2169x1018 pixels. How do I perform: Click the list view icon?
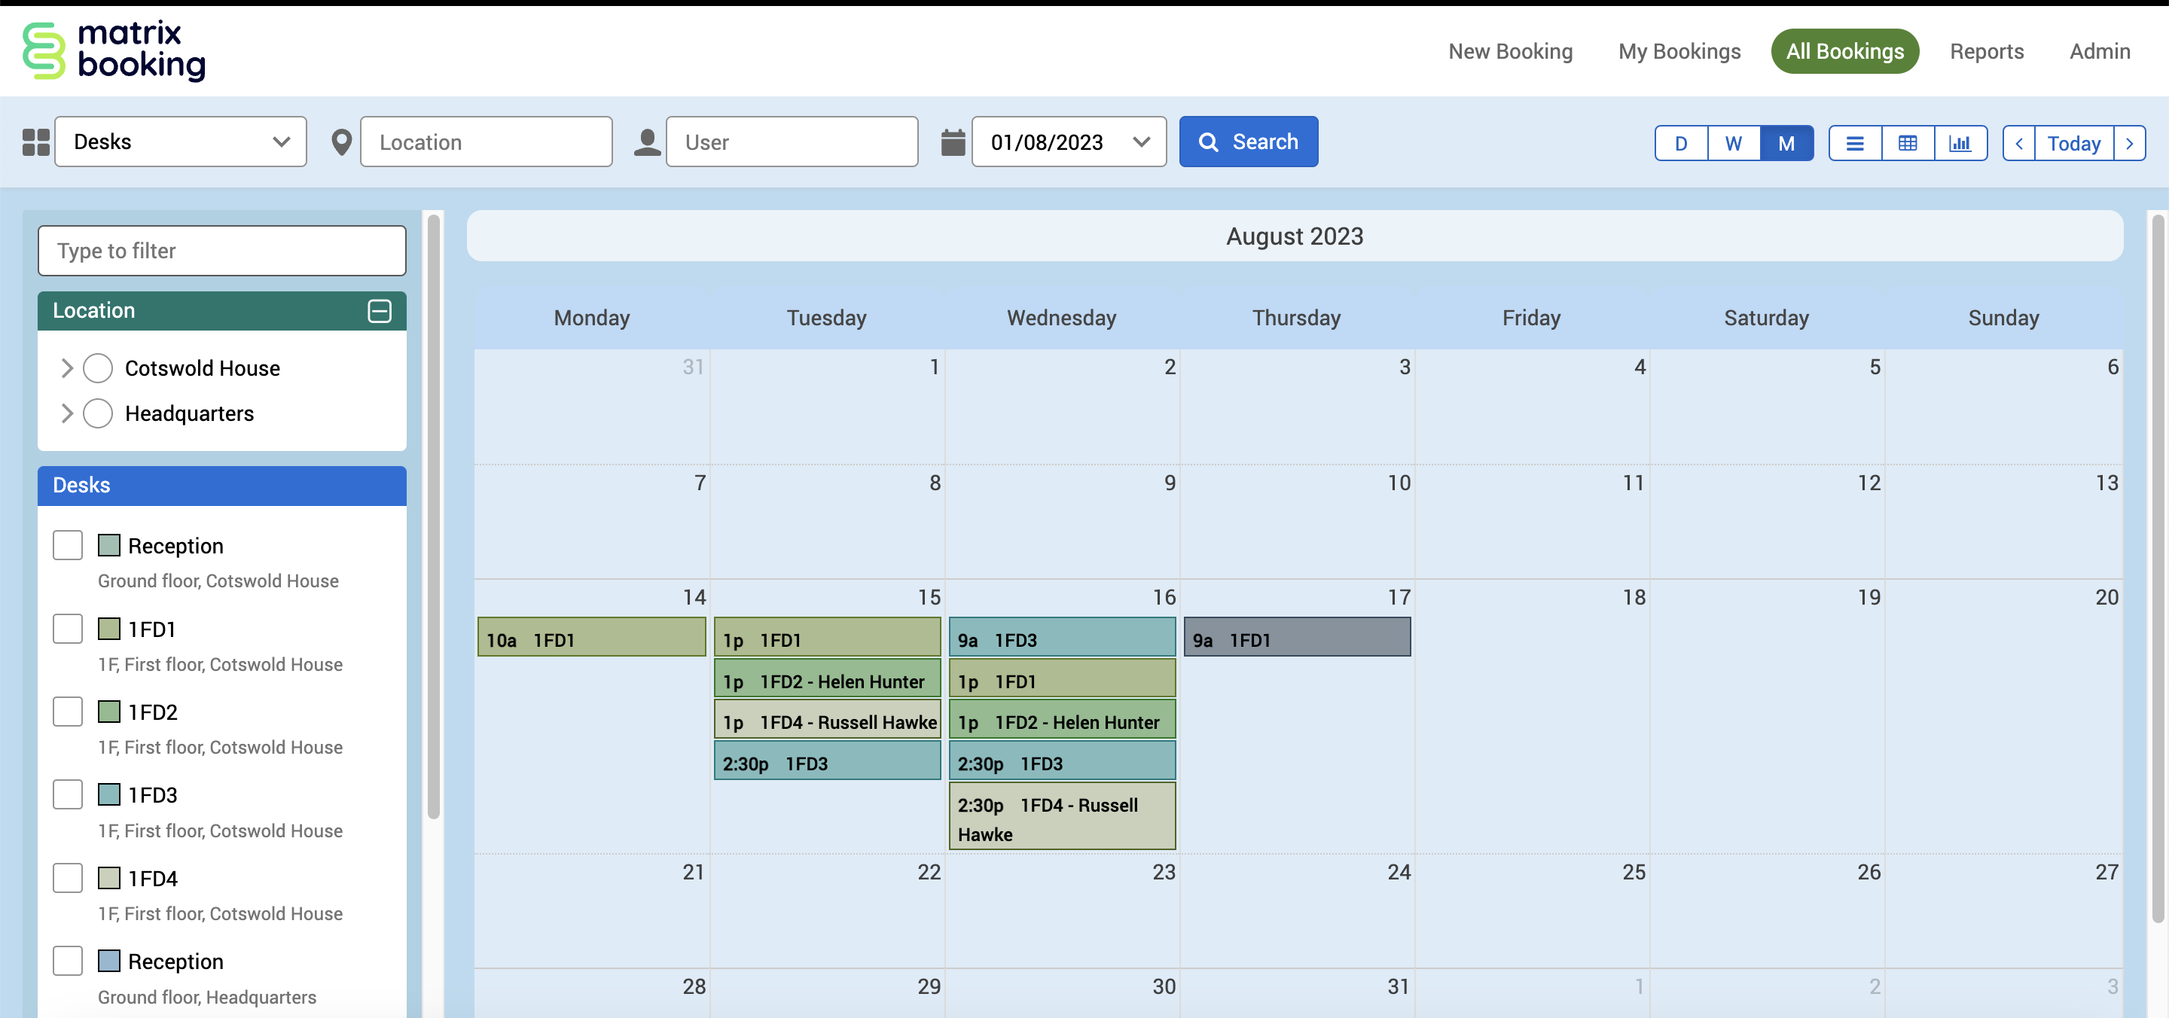(x=1854, y=143)
